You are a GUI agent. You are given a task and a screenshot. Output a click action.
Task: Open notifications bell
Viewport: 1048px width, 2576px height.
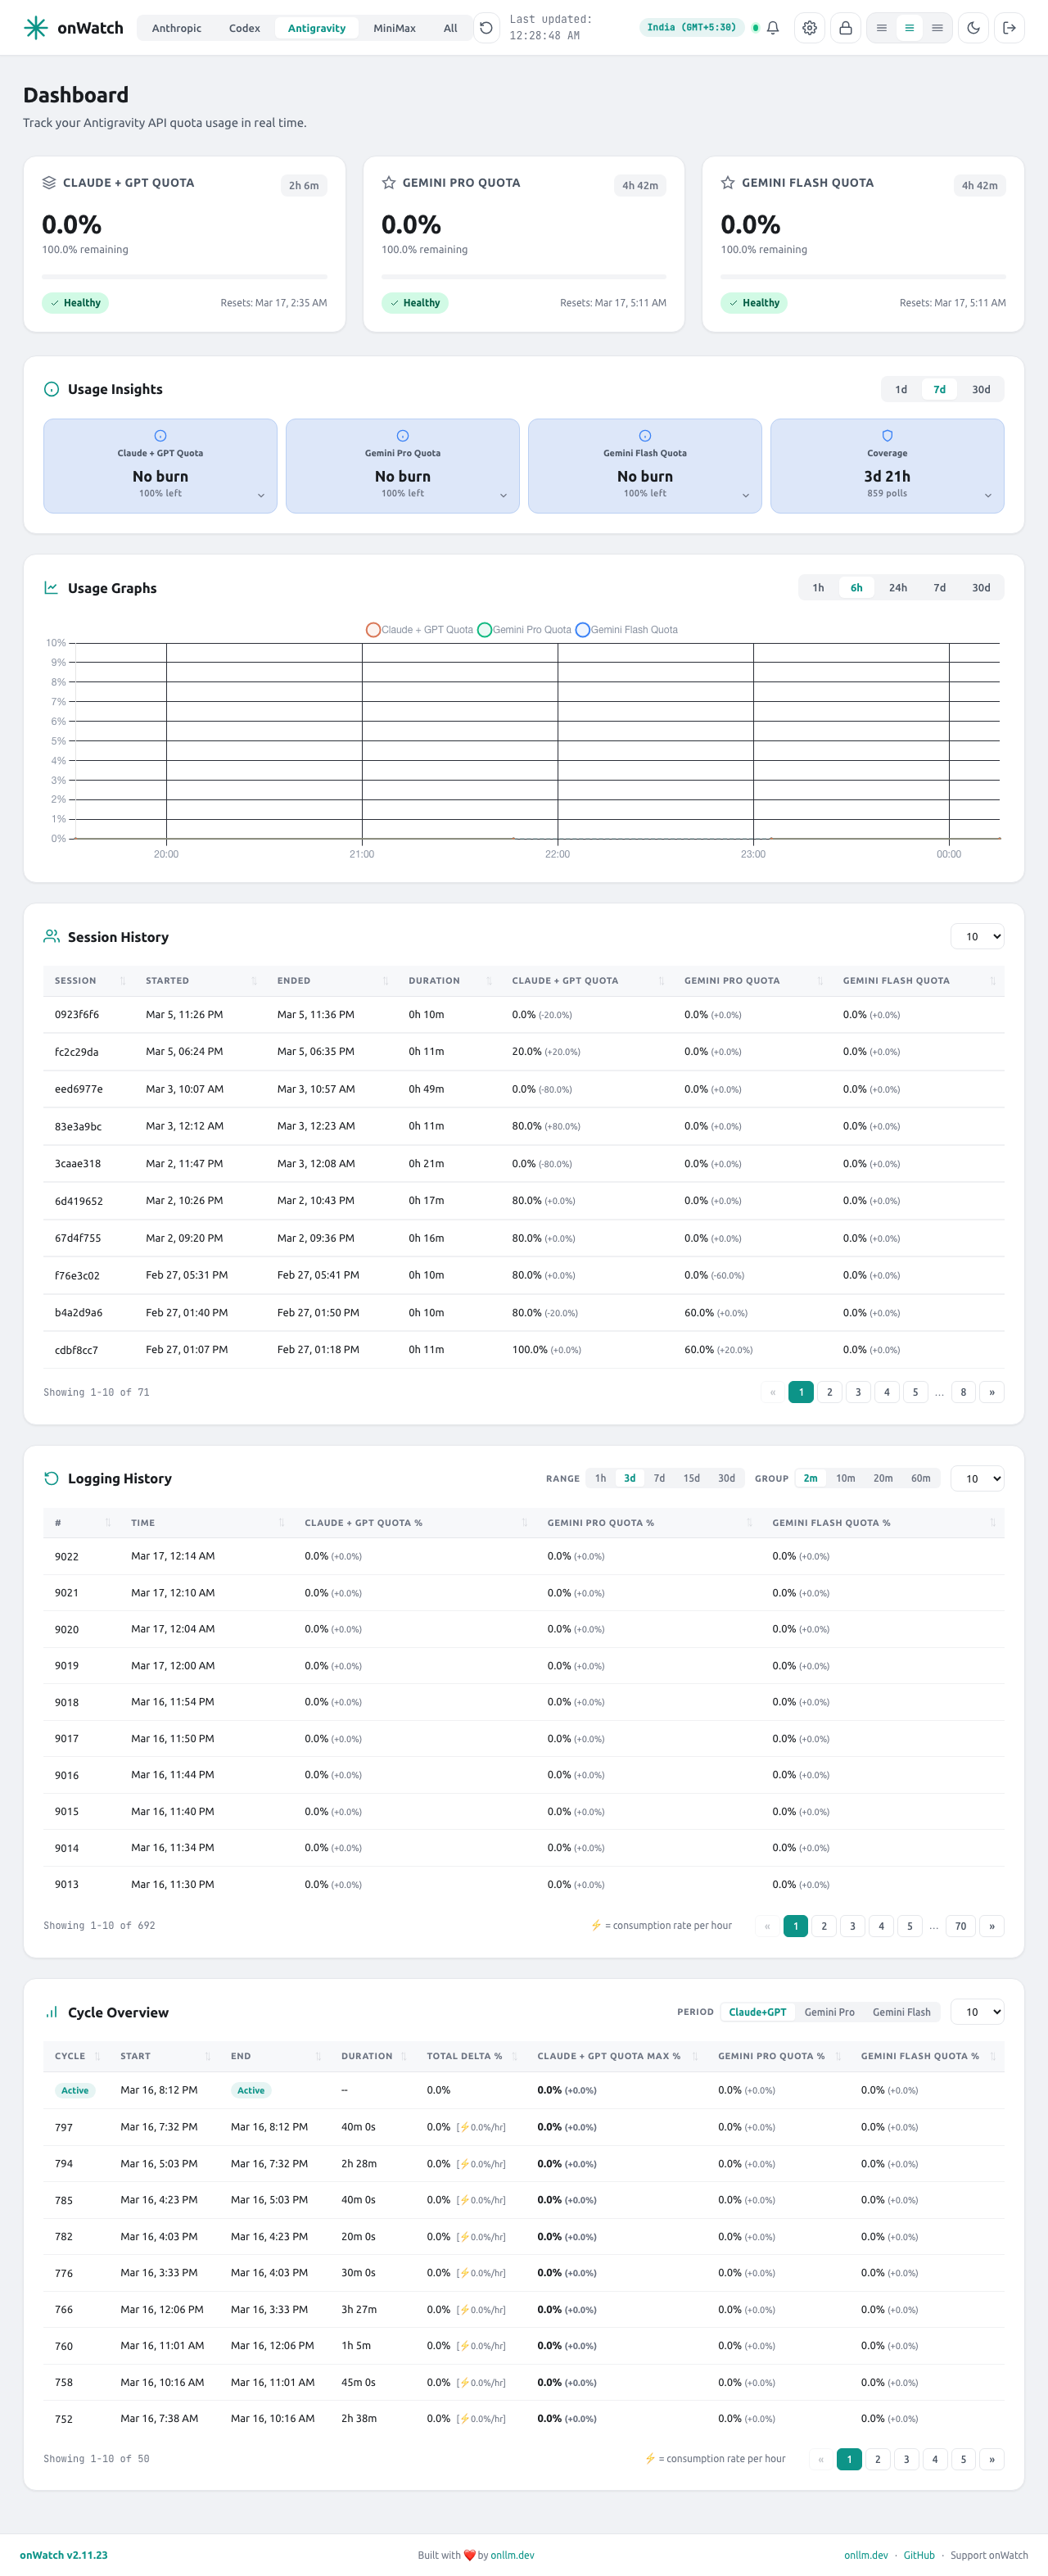773,28
